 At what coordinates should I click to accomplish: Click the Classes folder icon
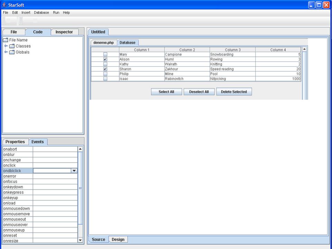coord(12,46)
